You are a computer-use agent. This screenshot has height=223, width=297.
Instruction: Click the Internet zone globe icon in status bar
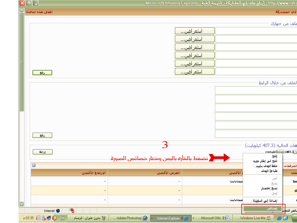[x=58, y=211]
